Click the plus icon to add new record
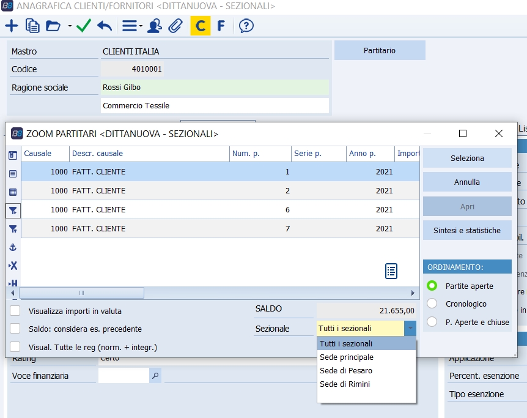Screen dimensions: 527x418 pos(12,26)
